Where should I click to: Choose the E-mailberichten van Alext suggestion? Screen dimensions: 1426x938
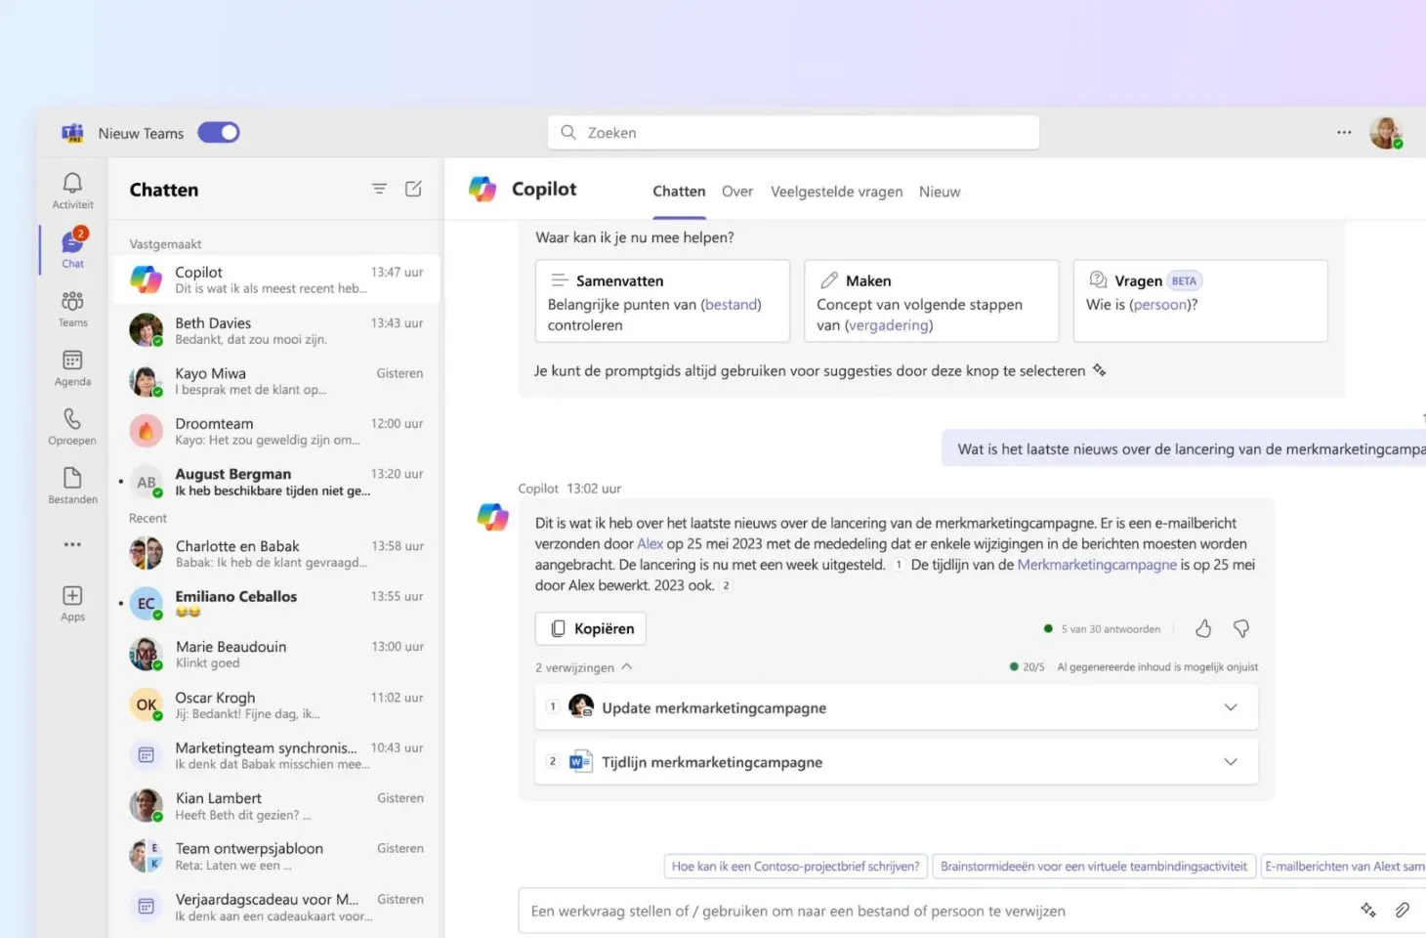(1344, 866)
